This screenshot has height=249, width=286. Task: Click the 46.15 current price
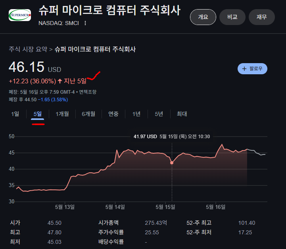27,67
